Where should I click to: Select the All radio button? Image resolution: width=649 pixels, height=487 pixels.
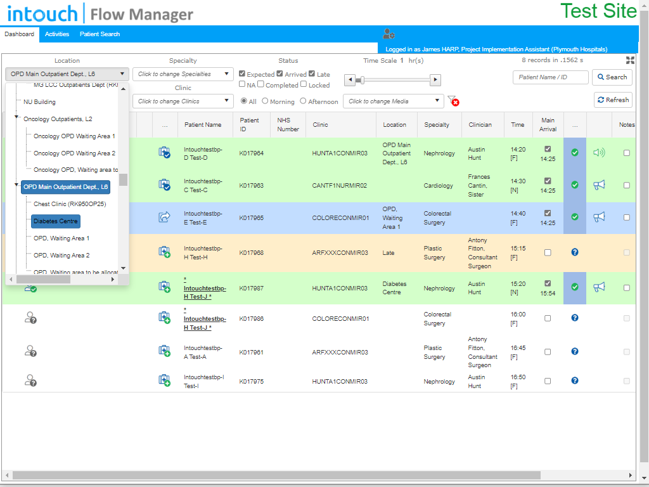244,101
